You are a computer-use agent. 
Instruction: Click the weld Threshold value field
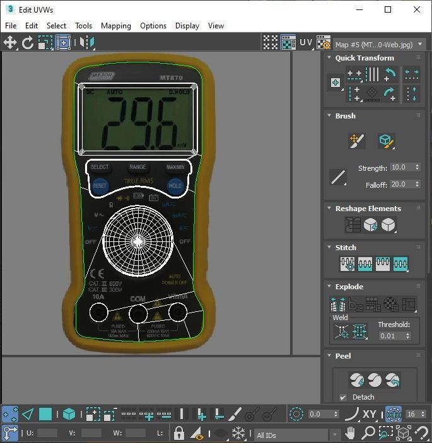(x=391, y=336)
